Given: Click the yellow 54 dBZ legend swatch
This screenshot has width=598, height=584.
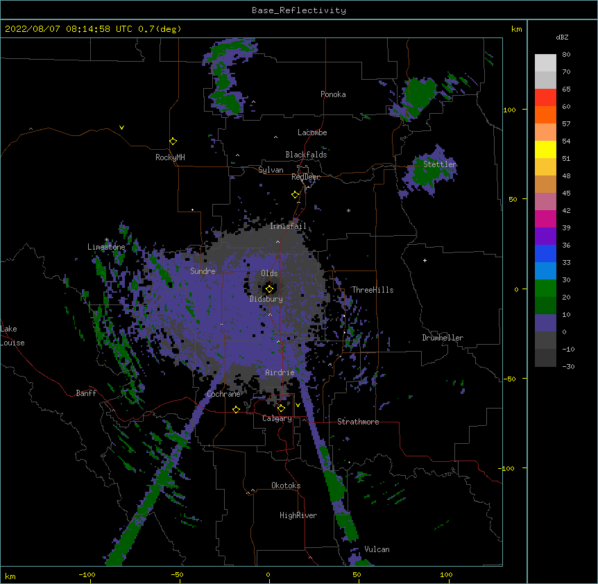Looking at the screenshot, I should pyautogui.click(x=545, y=149).
